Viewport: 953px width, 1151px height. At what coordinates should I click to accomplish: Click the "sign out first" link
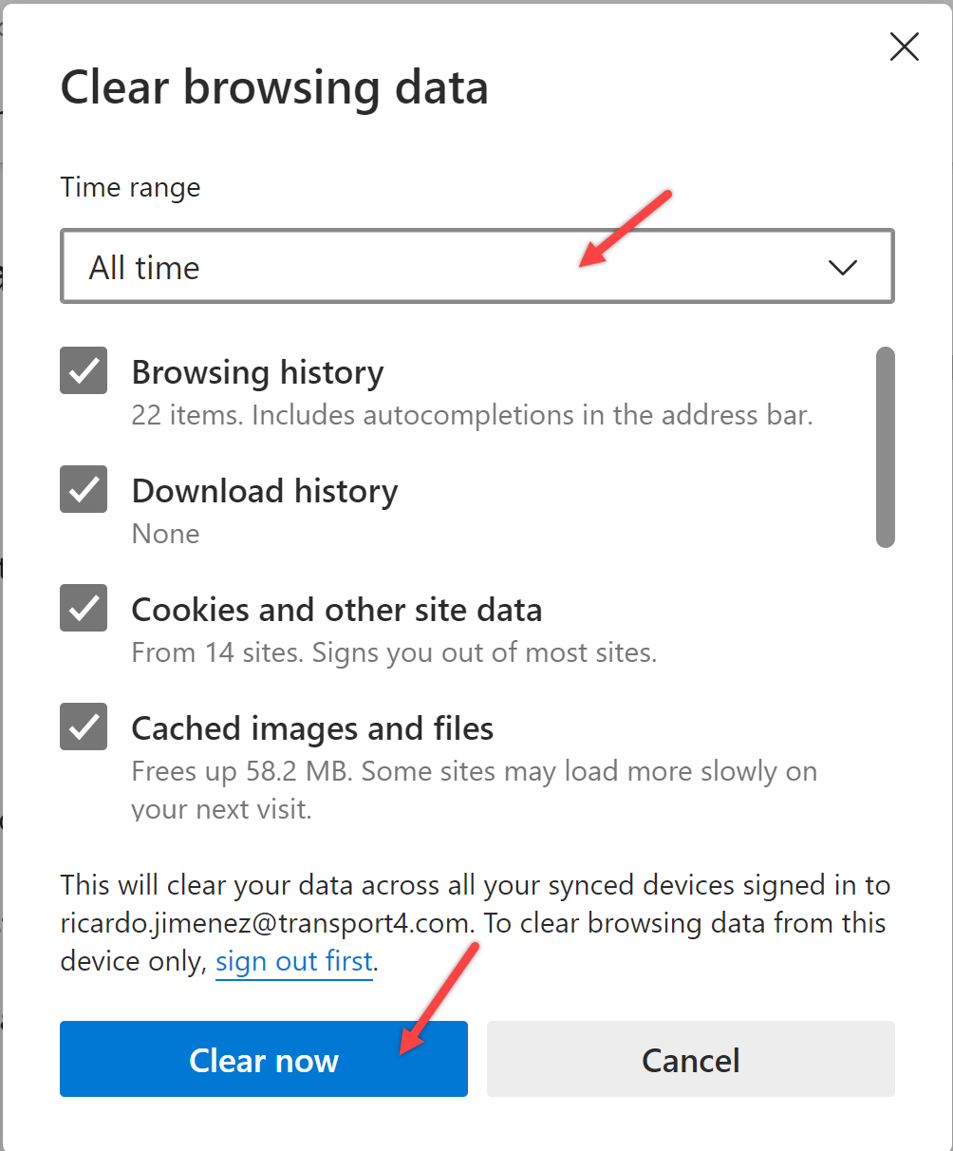294,961
